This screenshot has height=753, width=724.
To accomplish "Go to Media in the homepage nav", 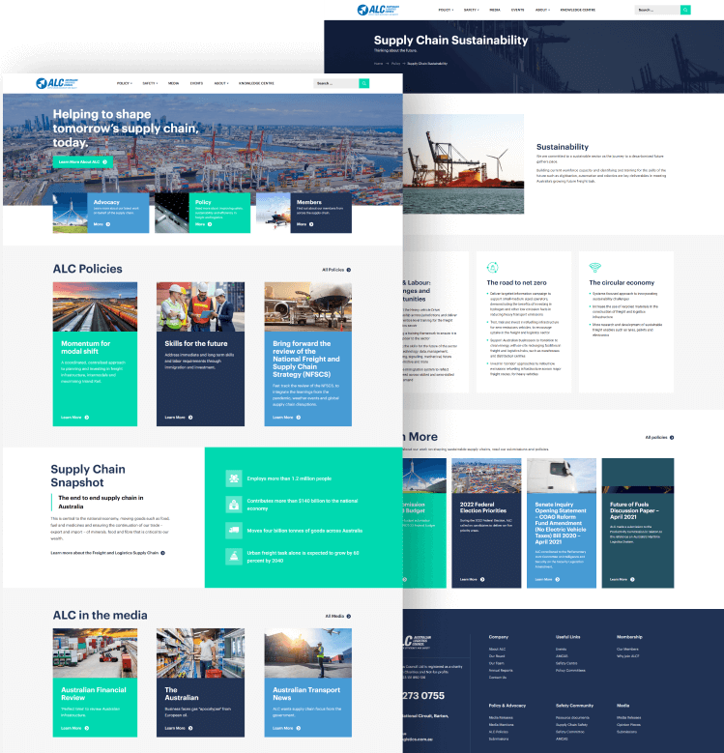I will (173, 83).
